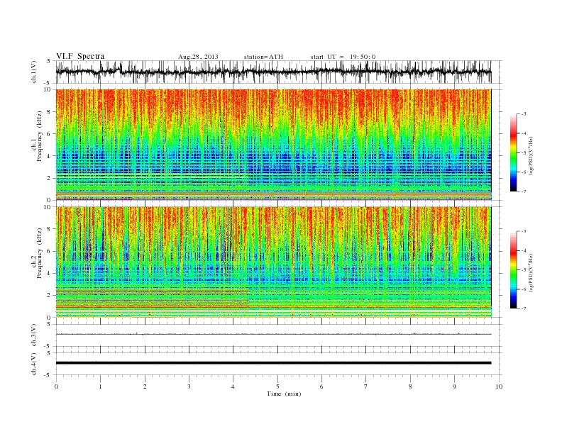Click time axis tick label 9
The image size is (562, 434).
454,386
